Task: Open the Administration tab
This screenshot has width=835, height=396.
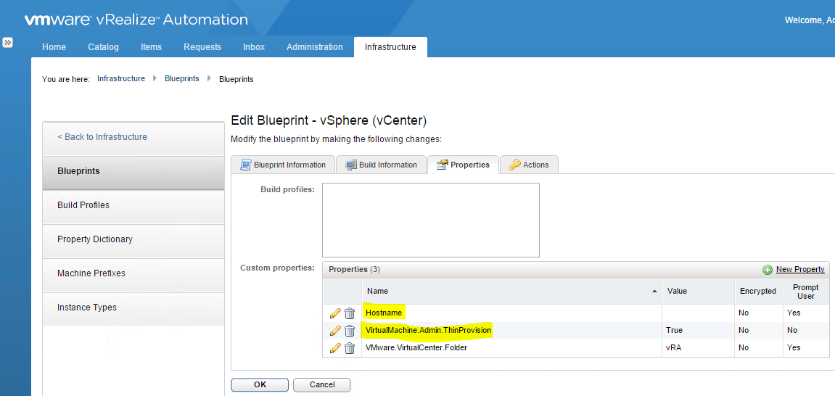Action: pyautogui.click(x=315, y=47)
